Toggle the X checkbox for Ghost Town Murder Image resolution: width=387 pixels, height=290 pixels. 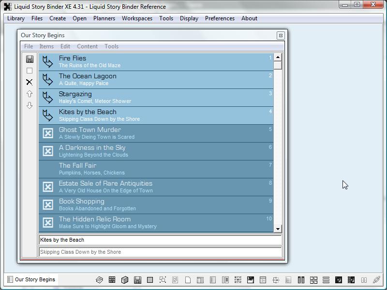coord(48,133)
